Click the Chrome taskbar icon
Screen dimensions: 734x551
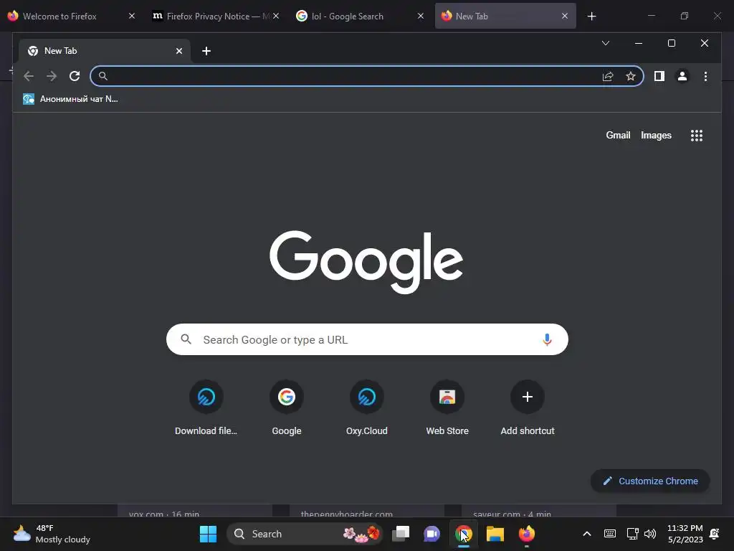pyautogui.click(x=464, y=534)
